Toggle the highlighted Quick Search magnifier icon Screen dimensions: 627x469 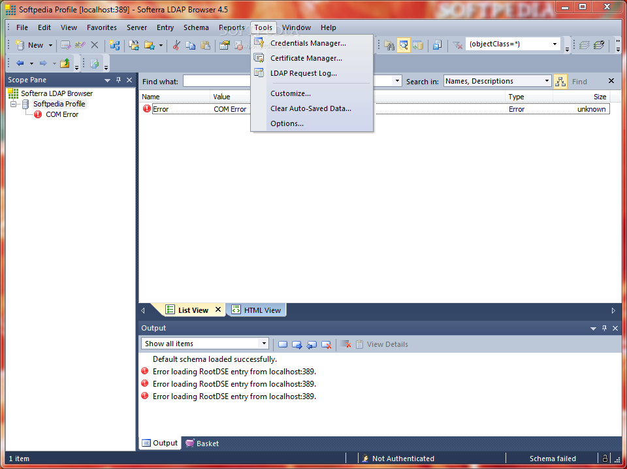(404, 45)
